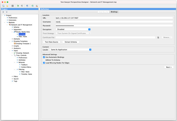The height and width of the screenshot is (121, 177).
Task: Select Timeline: None tree item
Action: click(26, 74)
